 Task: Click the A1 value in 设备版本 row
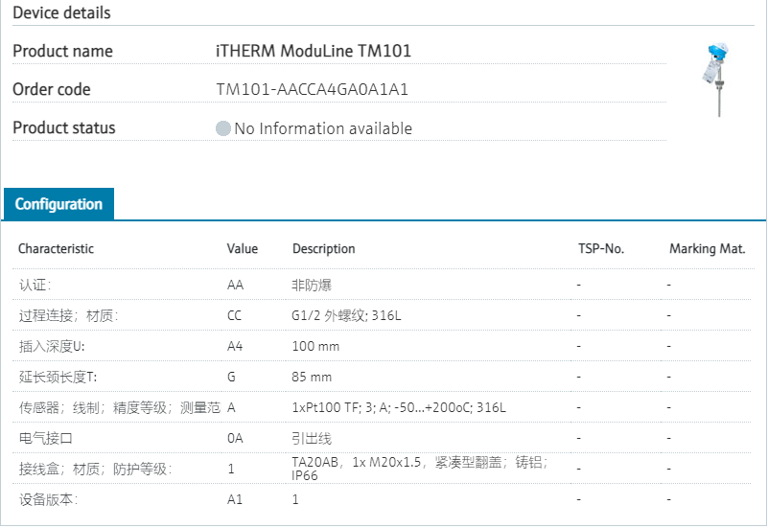[x=235, y=499]
